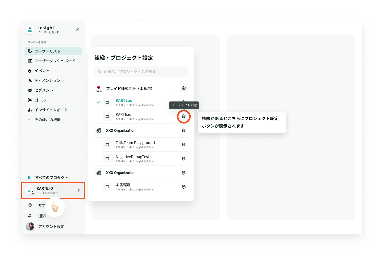Click the 組織名、プロジェクト名で検索 search field
This screenshot has height=255, width=383.
tap(141, 72)
